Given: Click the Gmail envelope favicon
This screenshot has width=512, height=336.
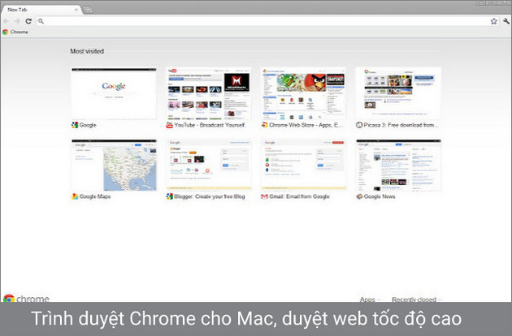Looking at the screenshot, I should (x=264, y=196).
